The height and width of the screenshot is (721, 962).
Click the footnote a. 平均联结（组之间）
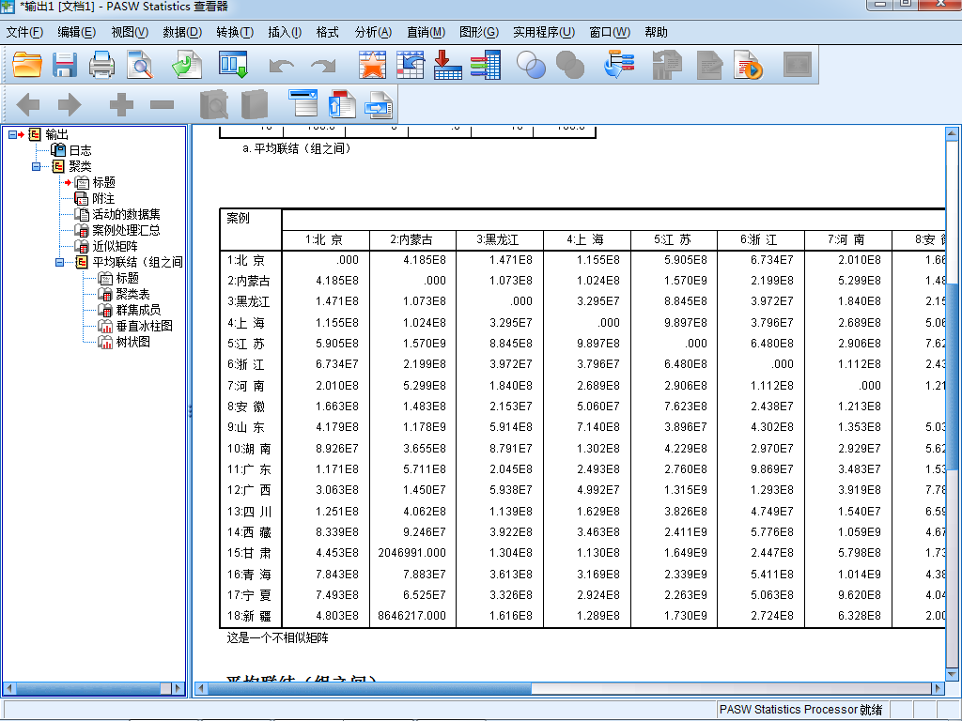[x=296, y=148]
